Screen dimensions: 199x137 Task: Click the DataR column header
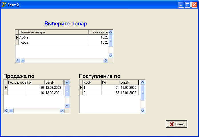coord(54,82)
